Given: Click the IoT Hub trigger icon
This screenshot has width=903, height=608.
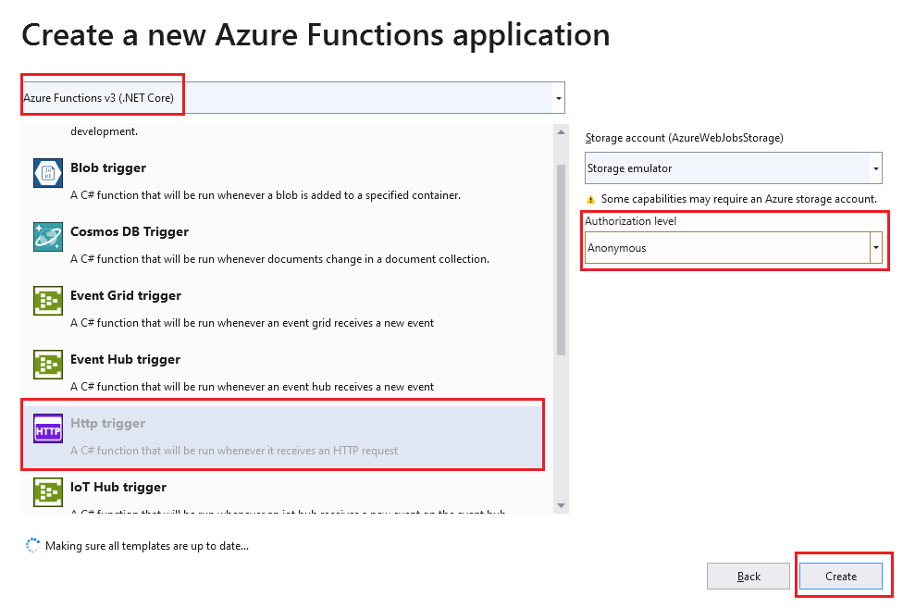Looking at the screenshot, I should pos(48,492).
